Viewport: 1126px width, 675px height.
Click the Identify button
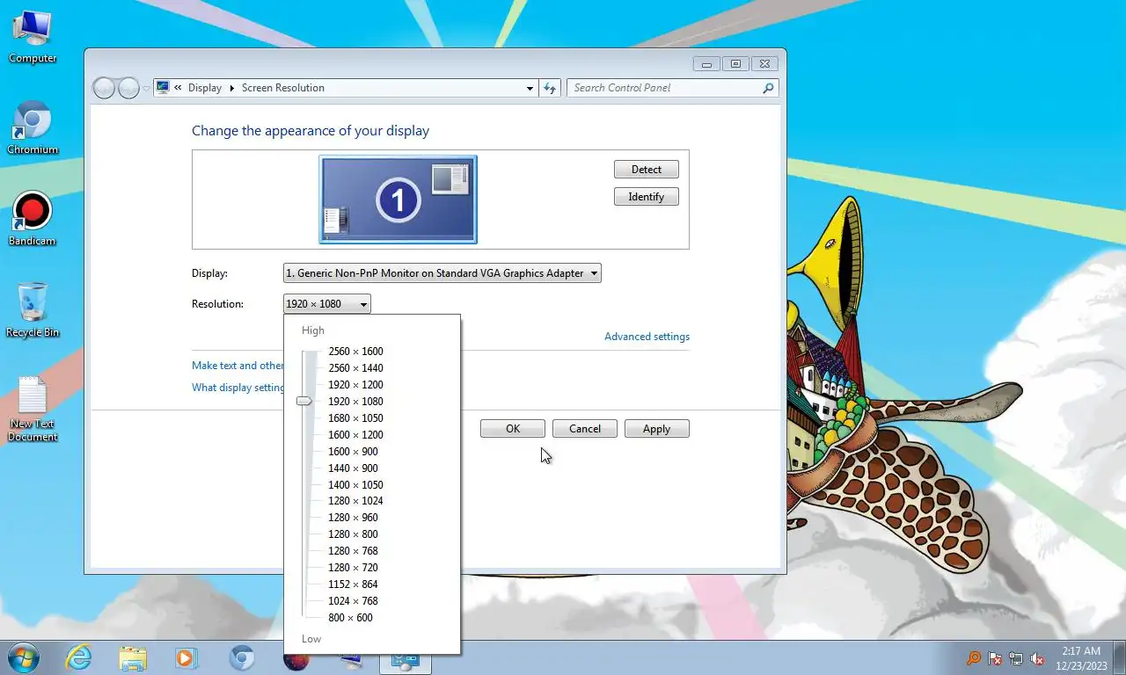pos(647,197)
